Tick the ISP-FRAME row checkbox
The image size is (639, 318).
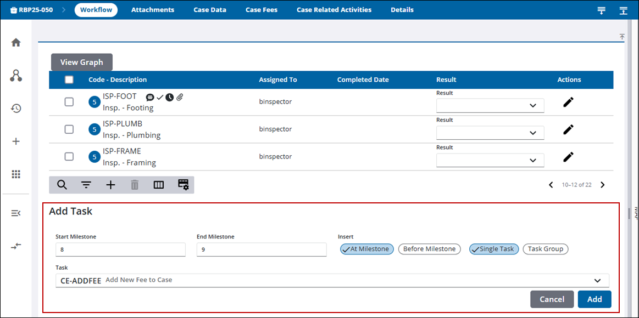69,157
